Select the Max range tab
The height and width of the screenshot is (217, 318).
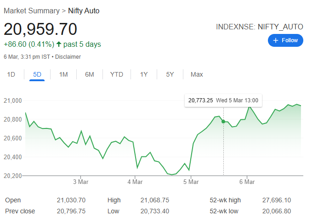tap(197, 74)
